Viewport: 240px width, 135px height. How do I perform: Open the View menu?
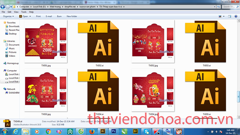16,12
